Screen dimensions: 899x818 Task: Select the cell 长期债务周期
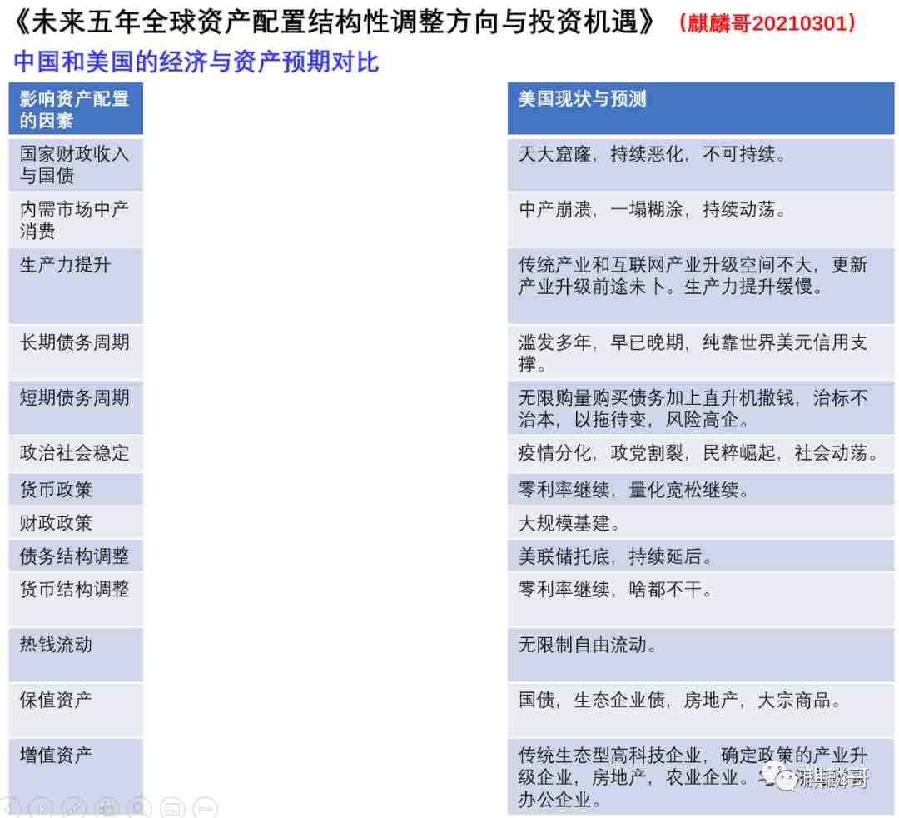pos(76,353)
